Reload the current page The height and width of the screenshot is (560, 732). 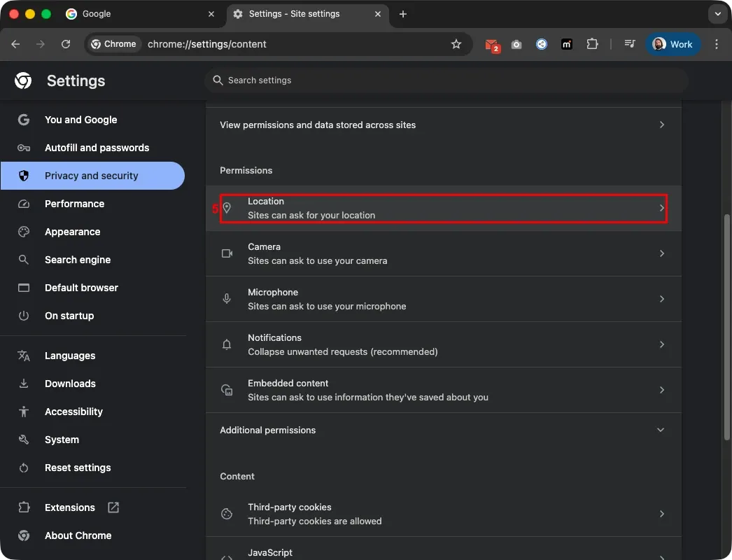[66, 44]
